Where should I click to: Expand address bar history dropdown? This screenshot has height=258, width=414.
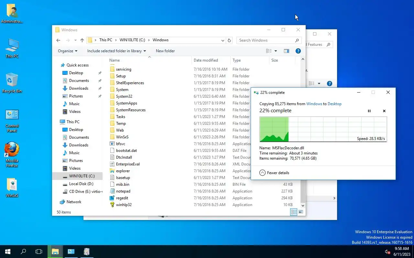coord(223,40)
